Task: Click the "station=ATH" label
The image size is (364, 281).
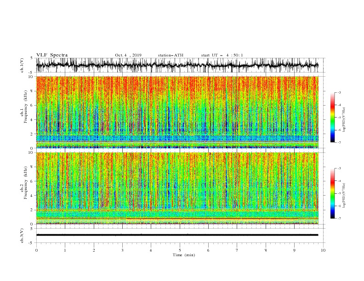Action: tap(171, 55)
